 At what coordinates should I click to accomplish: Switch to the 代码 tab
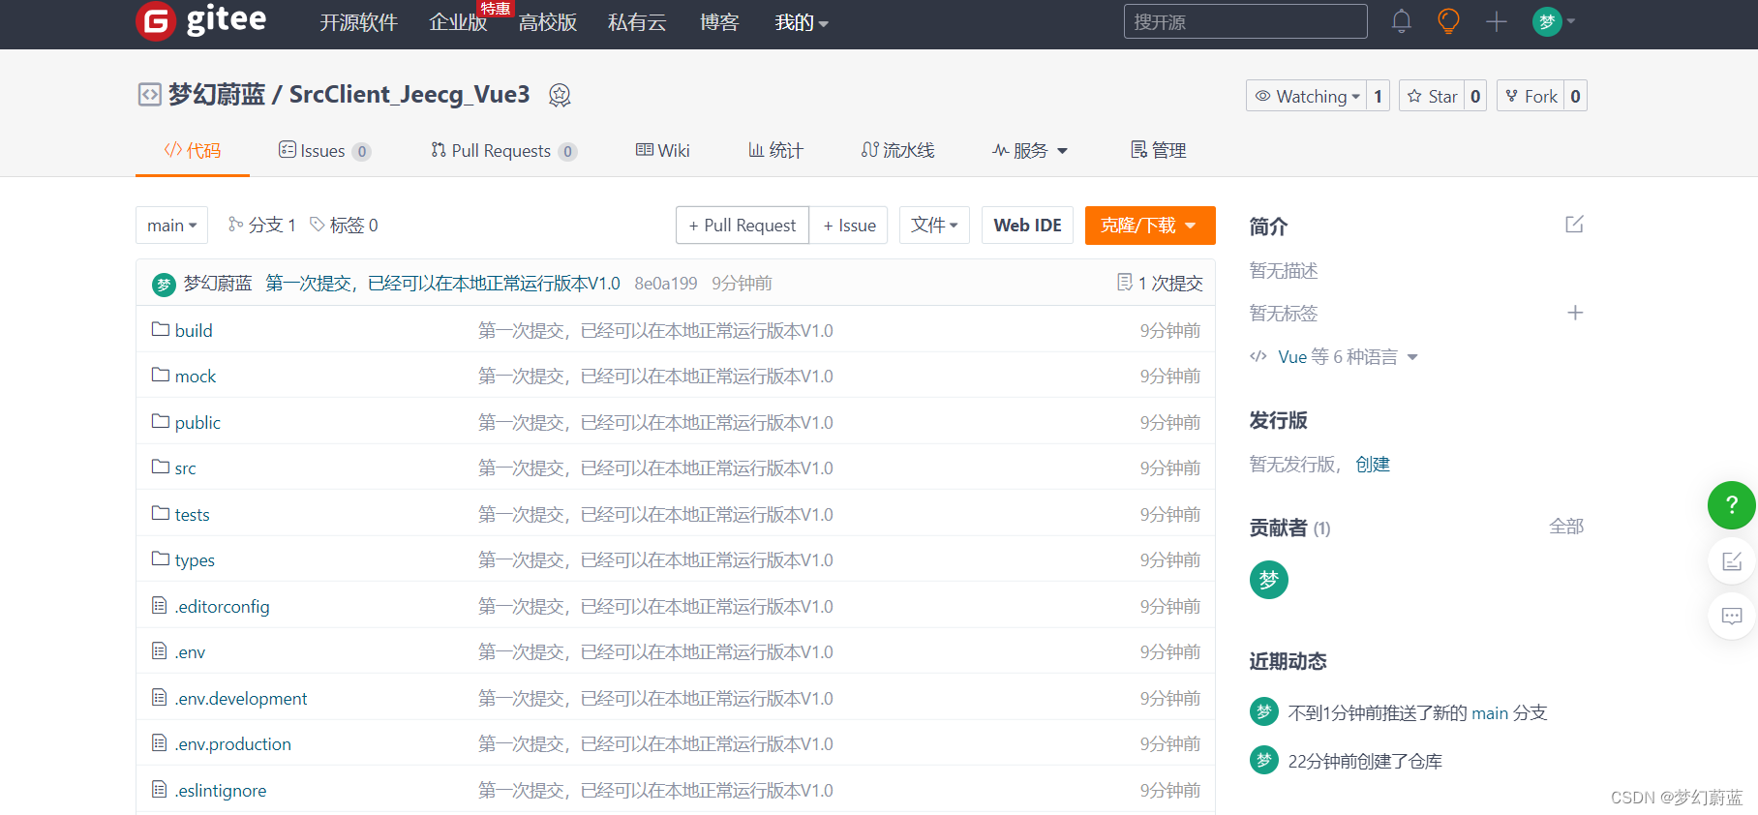coord(193,150)
